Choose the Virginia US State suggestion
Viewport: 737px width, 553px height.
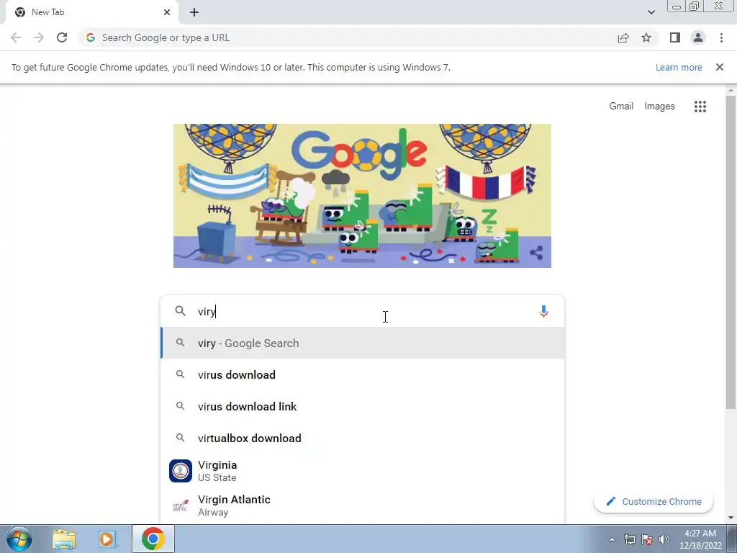pyautogui.click(x=363, y=471)
